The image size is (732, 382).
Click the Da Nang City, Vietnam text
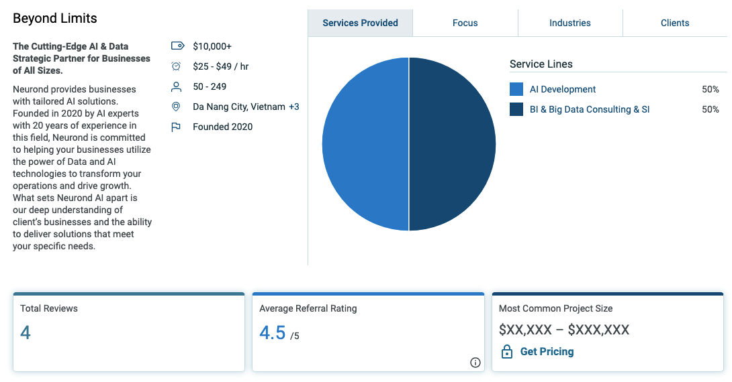coord(239,107)
